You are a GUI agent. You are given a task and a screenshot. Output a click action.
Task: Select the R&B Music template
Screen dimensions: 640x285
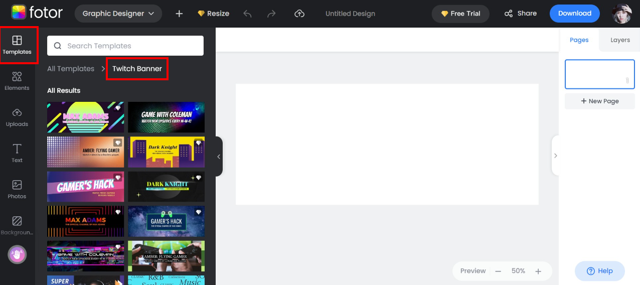(x=166, y=280)
